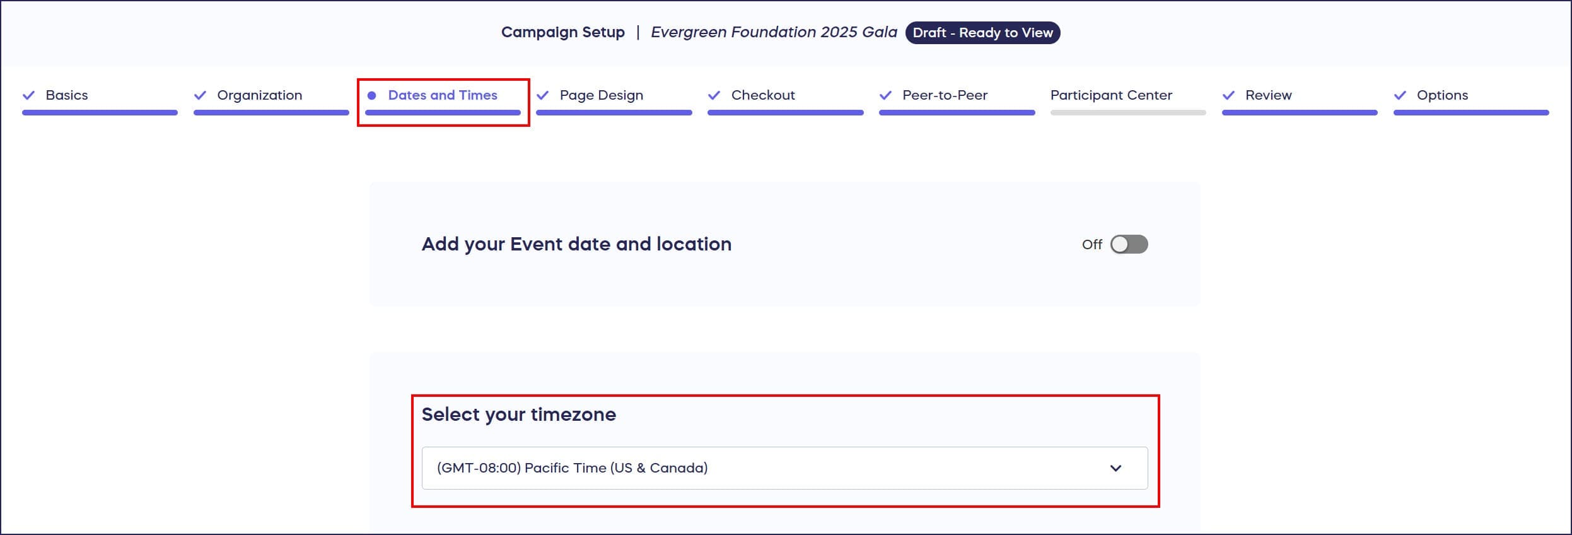This screenshot has height=535, width=1572.
Task: Click the checkmark icon beside Options
Action: (x=1400, y=95)
